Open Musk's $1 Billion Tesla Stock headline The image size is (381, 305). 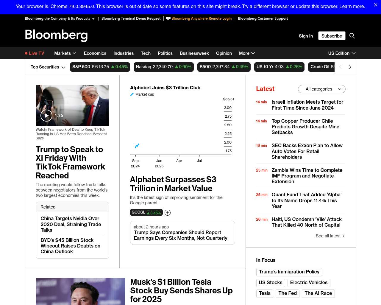(181, 290)
